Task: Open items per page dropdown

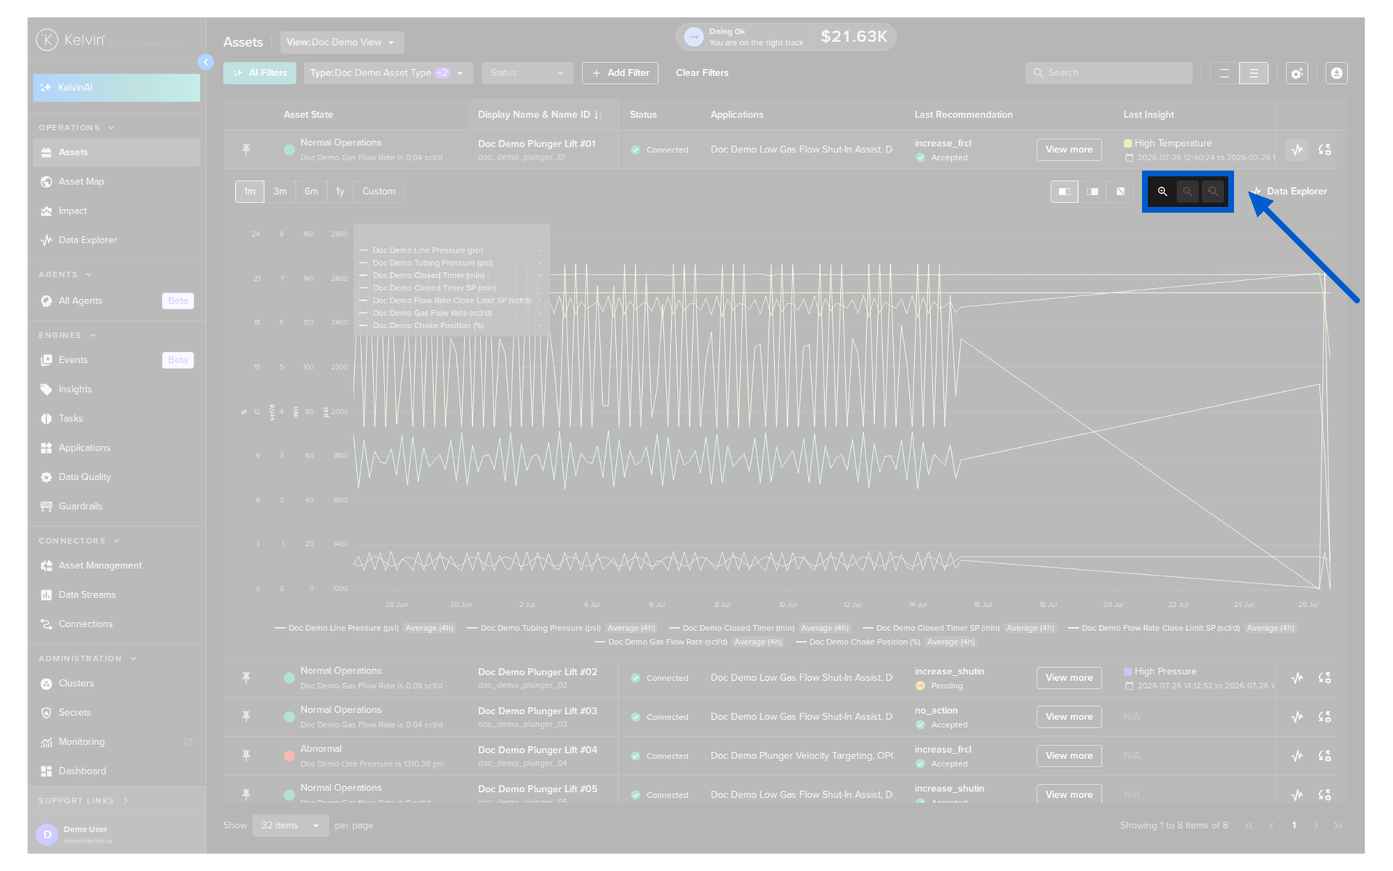Action: point(290,826)
